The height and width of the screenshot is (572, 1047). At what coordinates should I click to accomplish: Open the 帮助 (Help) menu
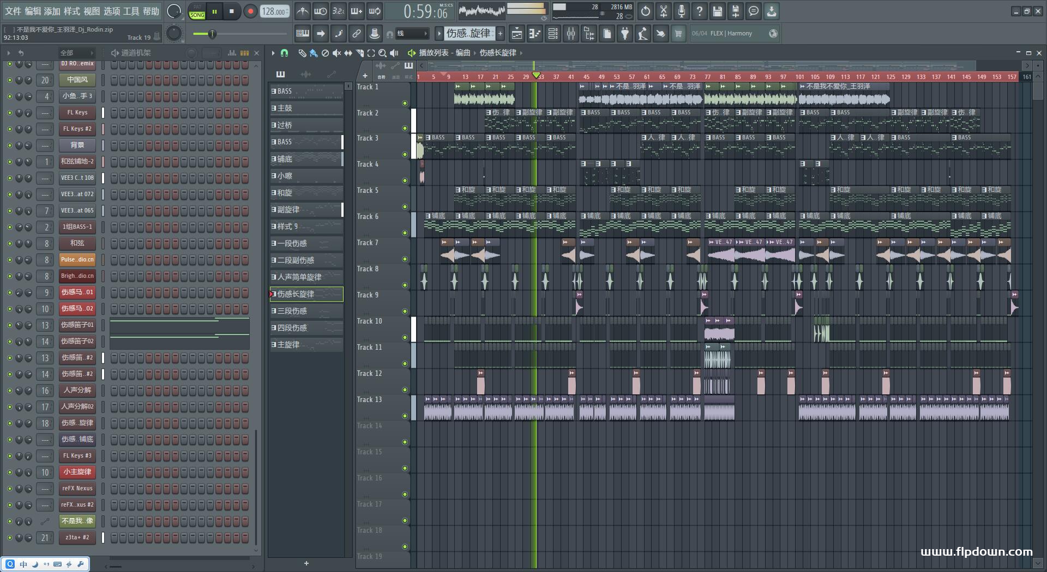(151, 11)
